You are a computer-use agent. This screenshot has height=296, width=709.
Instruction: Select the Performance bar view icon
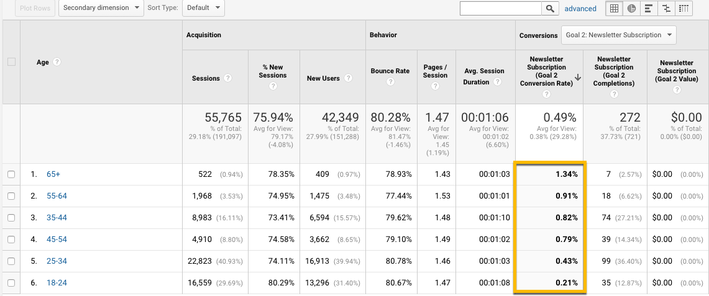(649, 8)
